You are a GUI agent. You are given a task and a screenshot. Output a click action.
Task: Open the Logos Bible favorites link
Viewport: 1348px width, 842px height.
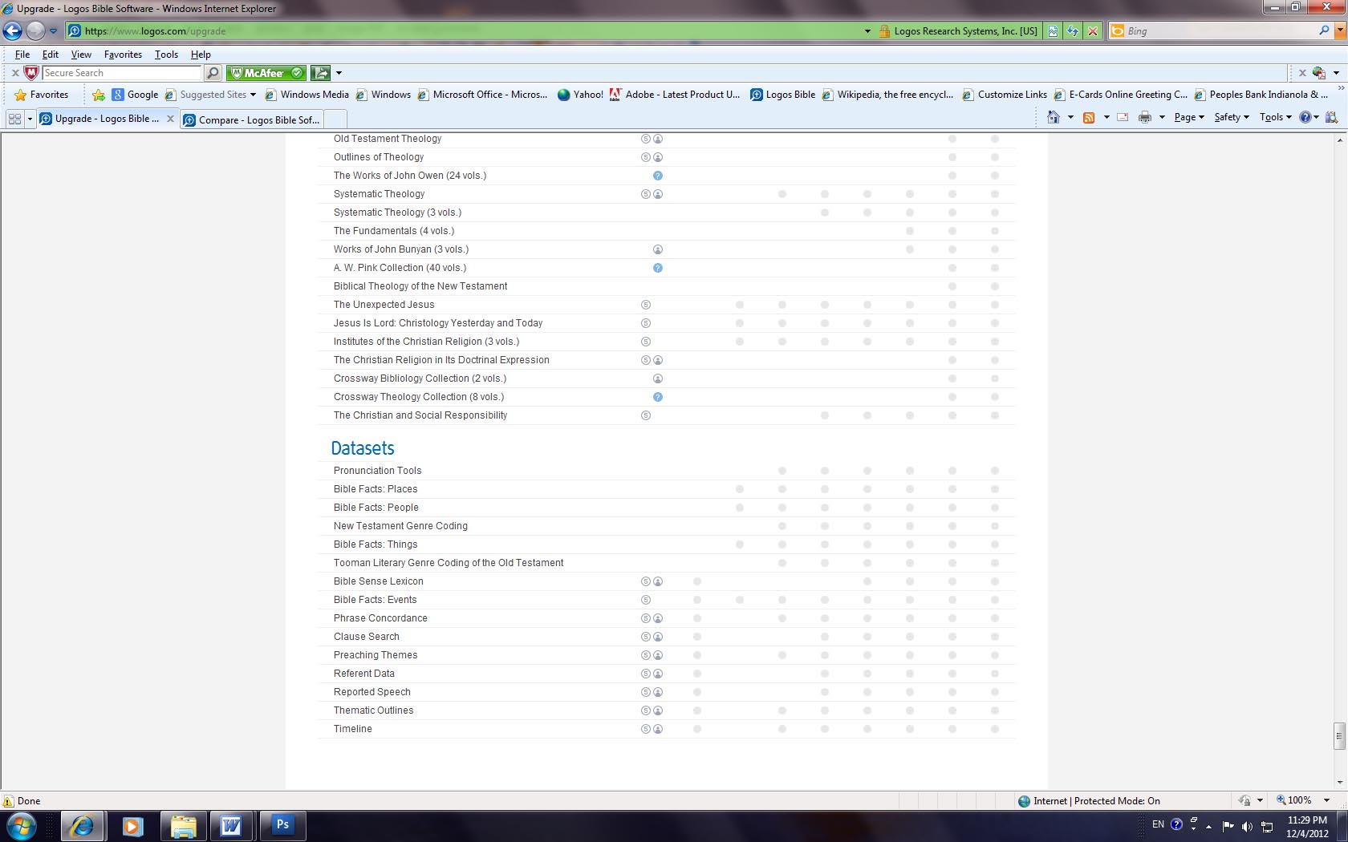[x=782, y=95]
